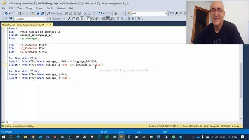Open the Query menu
Viewport: 249px width, 140px height.
pos(29,8)
